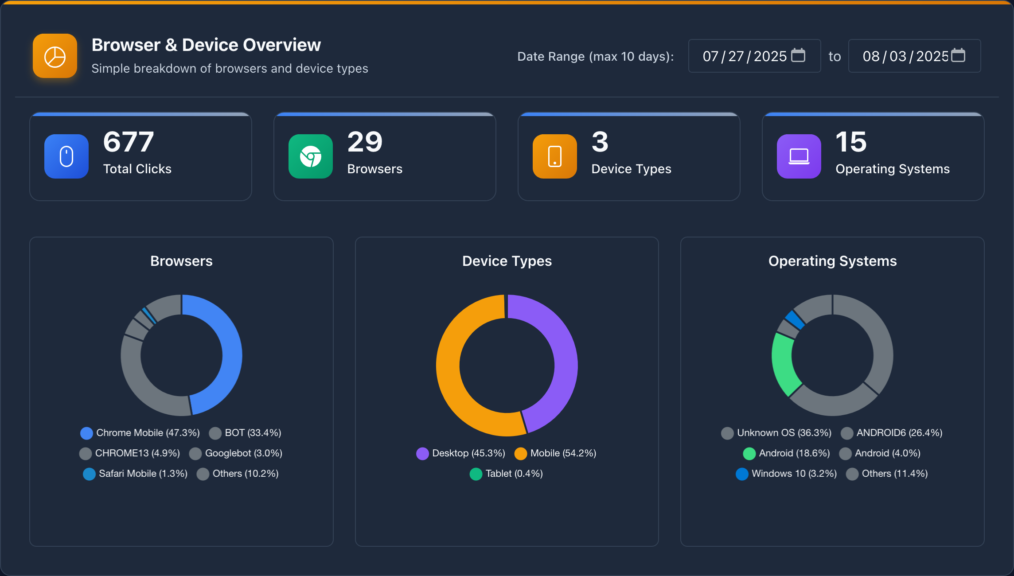Click the Chrome Mobile legend color dot
1014x576 pixels.
[x=86, y=433]
